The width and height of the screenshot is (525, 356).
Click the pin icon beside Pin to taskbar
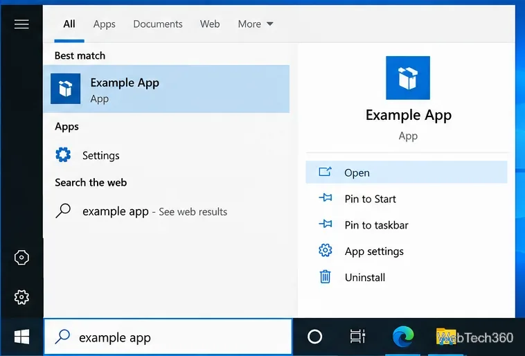326,224
